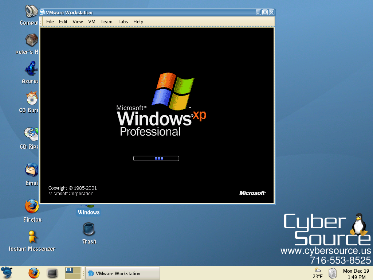The height and width of the screenshot is (280, 373).
Task: Open the Edit menu in VMware Workstation
Action: click(x=63, y=22)
